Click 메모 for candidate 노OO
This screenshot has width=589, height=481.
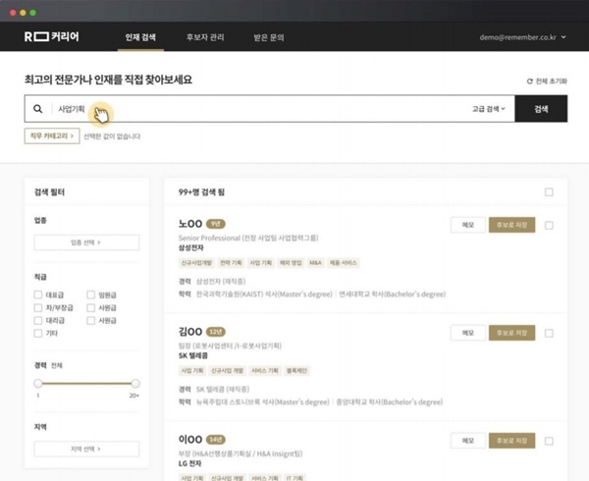point(468,225)
